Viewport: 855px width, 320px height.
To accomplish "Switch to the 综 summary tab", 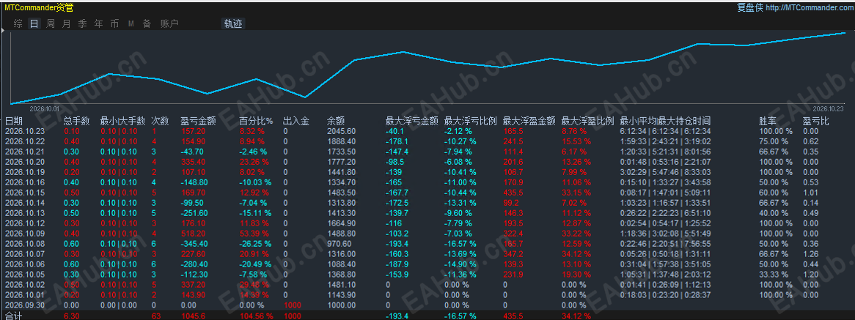I will 18,23.
